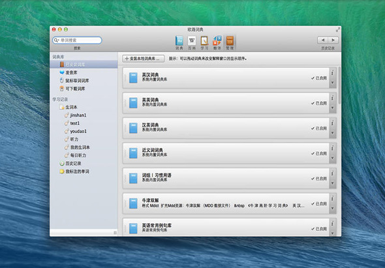Toggle 已启用 for 词组|习惯用语

click(x=319, y=179)
